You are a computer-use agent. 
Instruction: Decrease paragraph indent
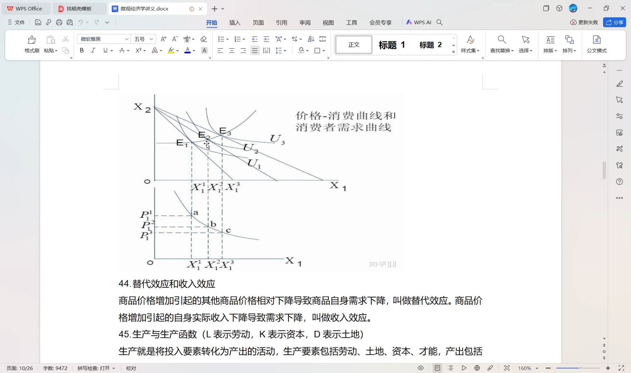tap(255, 39)
